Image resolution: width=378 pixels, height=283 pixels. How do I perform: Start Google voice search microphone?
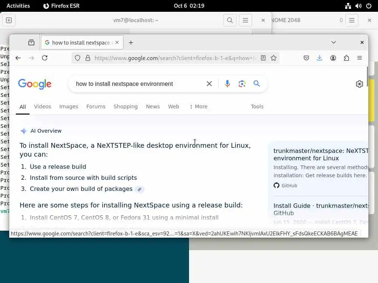[x=227, y=84]
